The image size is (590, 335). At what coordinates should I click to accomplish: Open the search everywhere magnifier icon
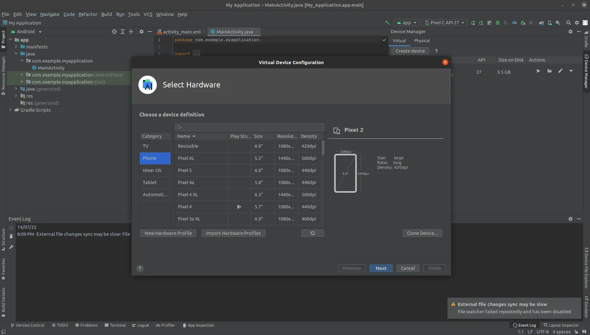(568, 23)
